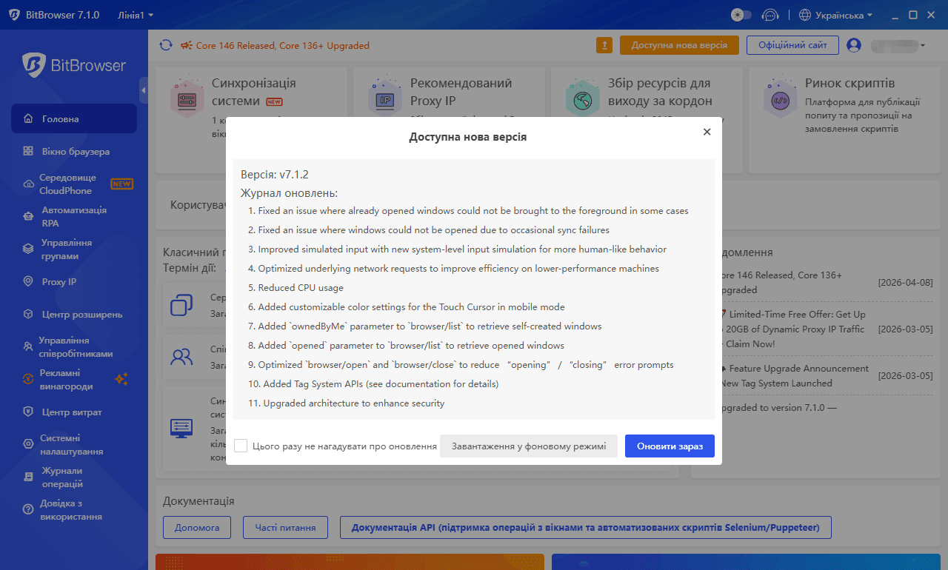This screenshot has width=948, height=570.
Task: Click the orange upload arrow icon
Action: click(604, 45)
